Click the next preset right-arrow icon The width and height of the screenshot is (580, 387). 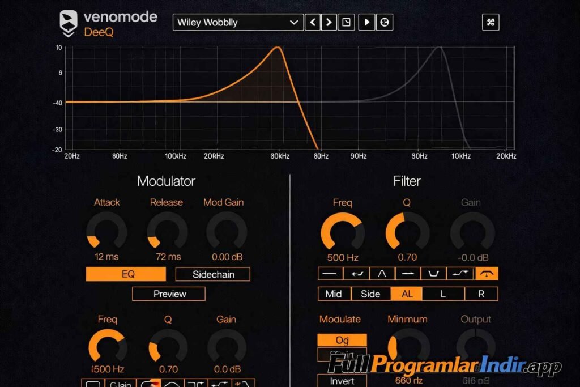tap(329, 23)
